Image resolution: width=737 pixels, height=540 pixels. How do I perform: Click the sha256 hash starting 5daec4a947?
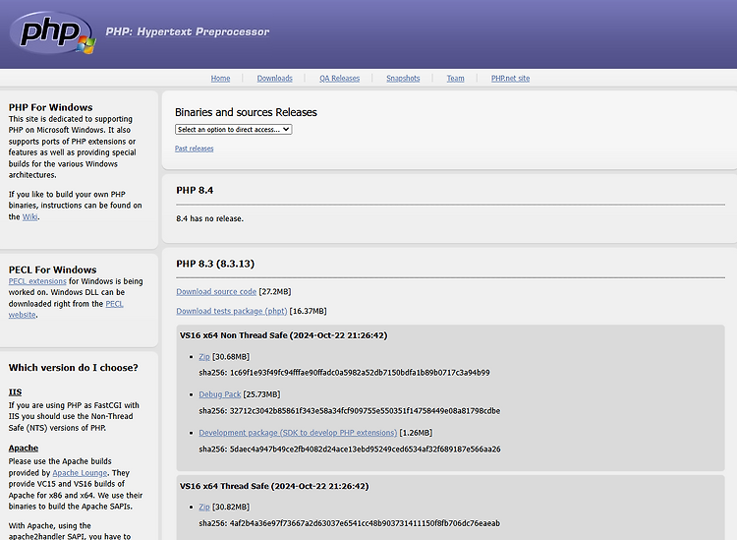(x=366, y=450)
